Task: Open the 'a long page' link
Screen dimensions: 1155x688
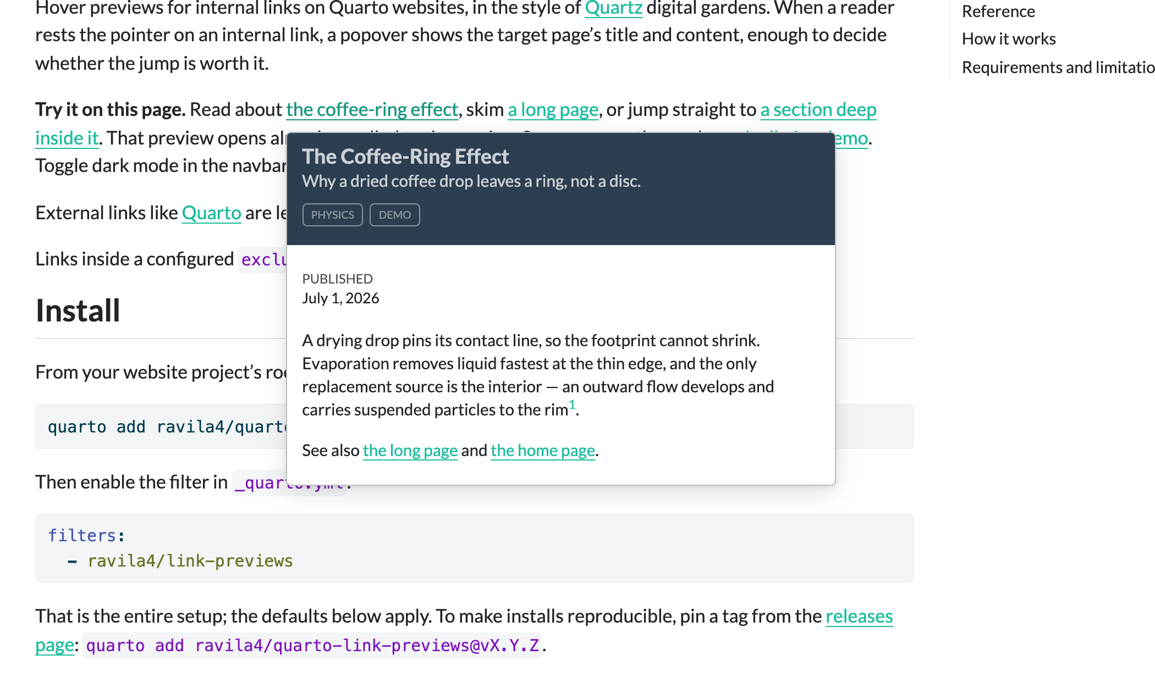Action: click(553, 109)
